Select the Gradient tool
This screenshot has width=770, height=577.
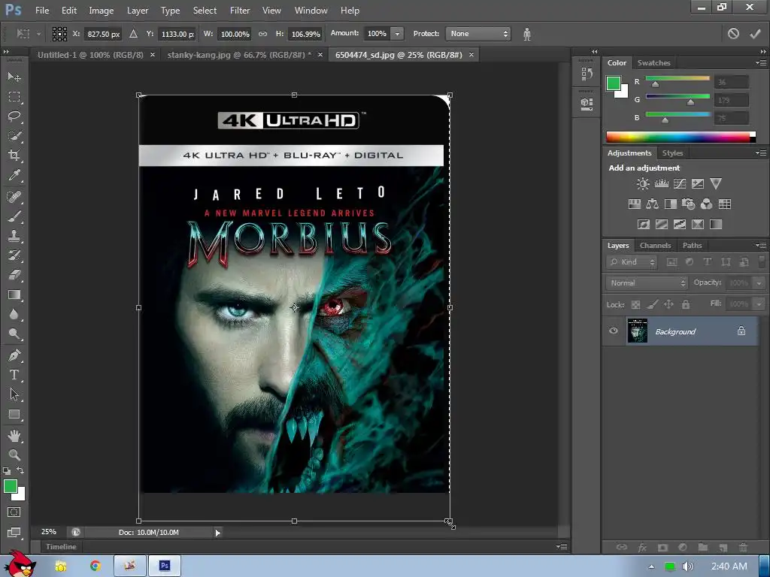[14, 295]
